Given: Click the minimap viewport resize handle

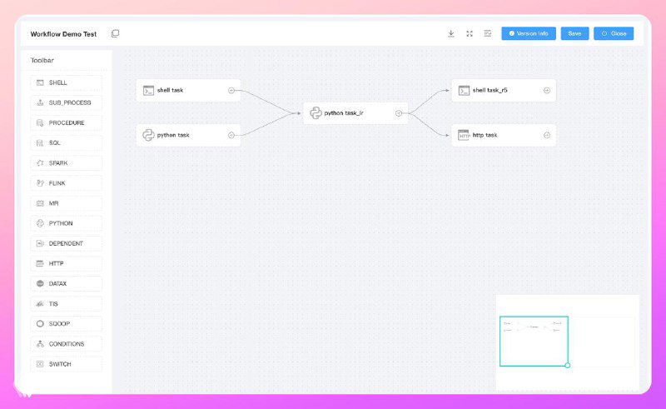Looking at the screenshot, I should (x=568, y=365).
